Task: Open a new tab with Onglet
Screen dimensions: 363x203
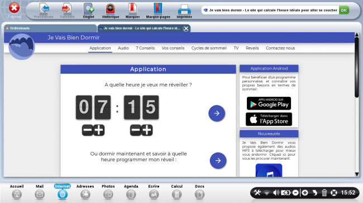Action: 88,11
